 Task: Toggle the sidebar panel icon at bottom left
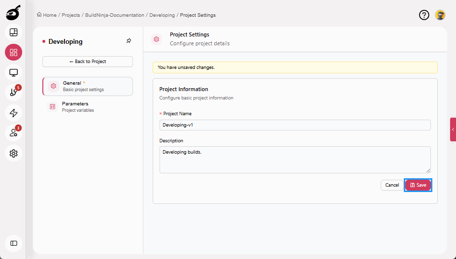(x=14, y=243)
